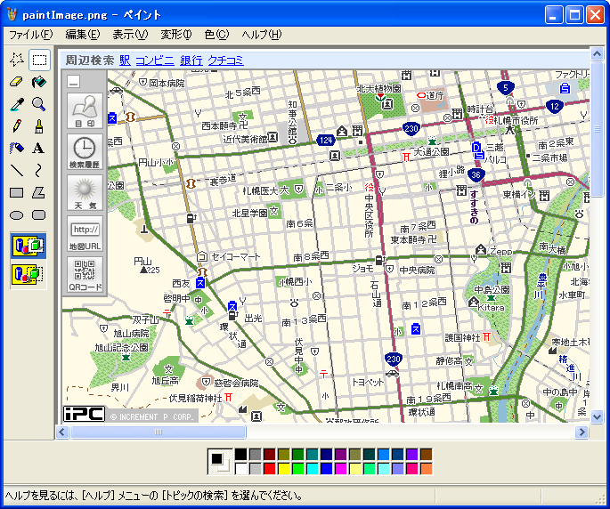Click the route 36 shield on map
This screenshot has width=610, height=509.
tap(476, 175)
